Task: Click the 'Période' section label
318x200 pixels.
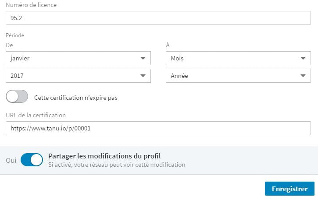Action: (x=15, y=35)
